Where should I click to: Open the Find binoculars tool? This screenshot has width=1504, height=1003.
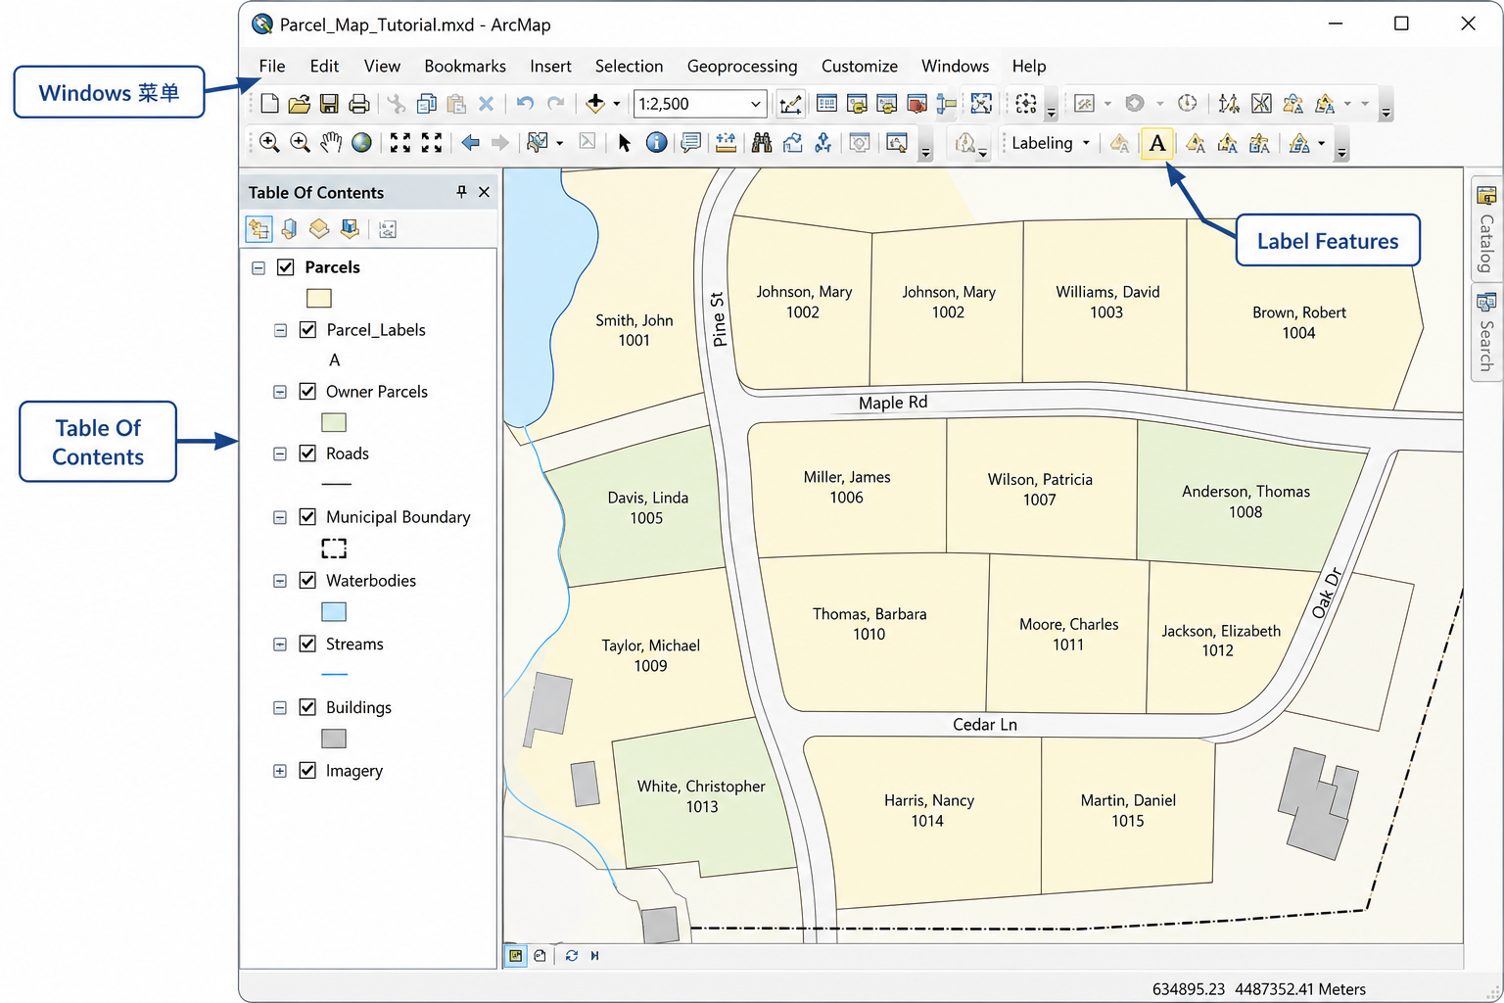click(x=762, y=143)
